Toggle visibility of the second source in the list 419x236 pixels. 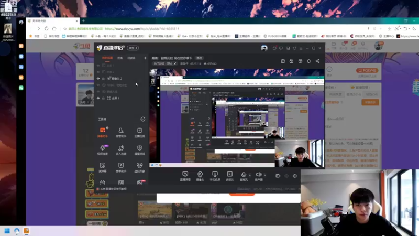(x=98, y=72)
